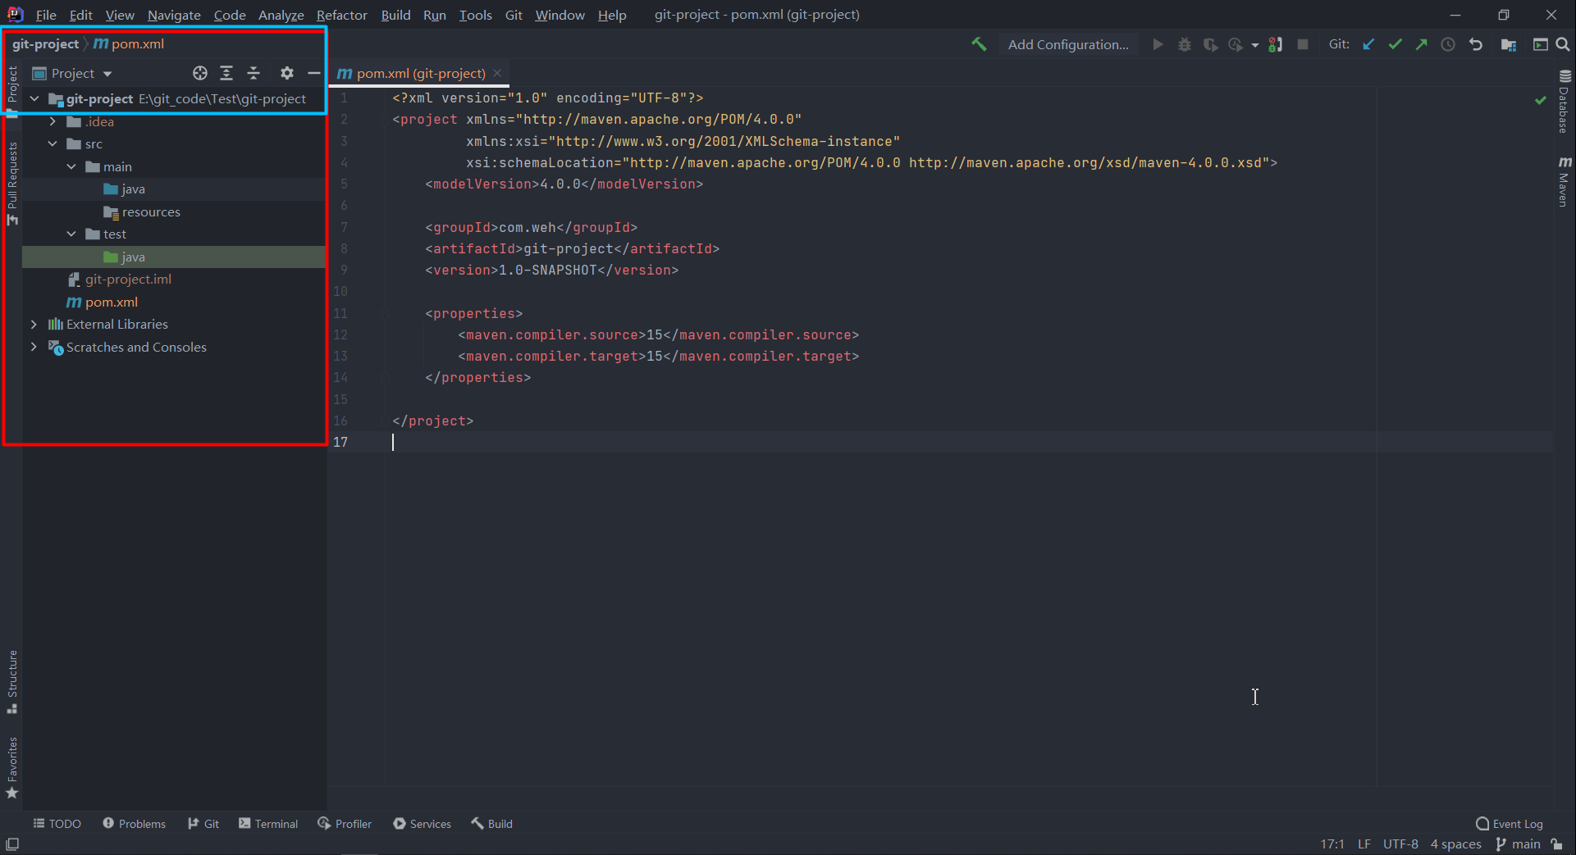Expand the .idea folder
Screen dimensions: 1576x855
53,121
